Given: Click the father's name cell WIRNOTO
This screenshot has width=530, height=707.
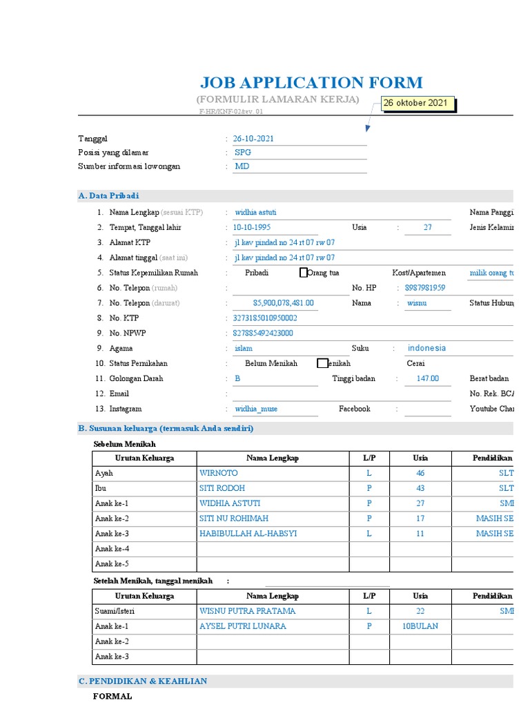Looking at the screenshot, I should pyautogui.click(x=273, y=473).
